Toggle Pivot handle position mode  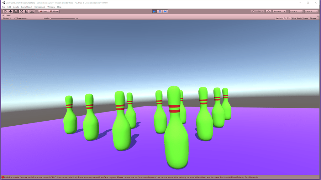click(x=43, y=11)
